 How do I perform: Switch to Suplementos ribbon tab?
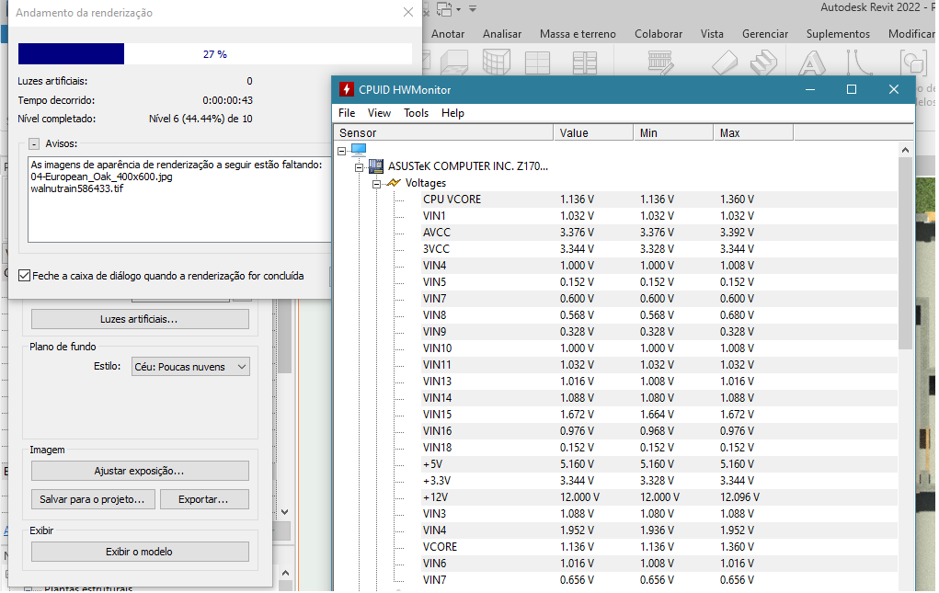(838, 33)
